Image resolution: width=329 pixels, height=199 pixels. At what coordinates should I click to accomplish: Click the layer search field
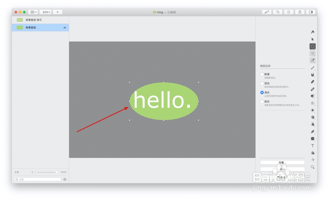pos(38,179)
